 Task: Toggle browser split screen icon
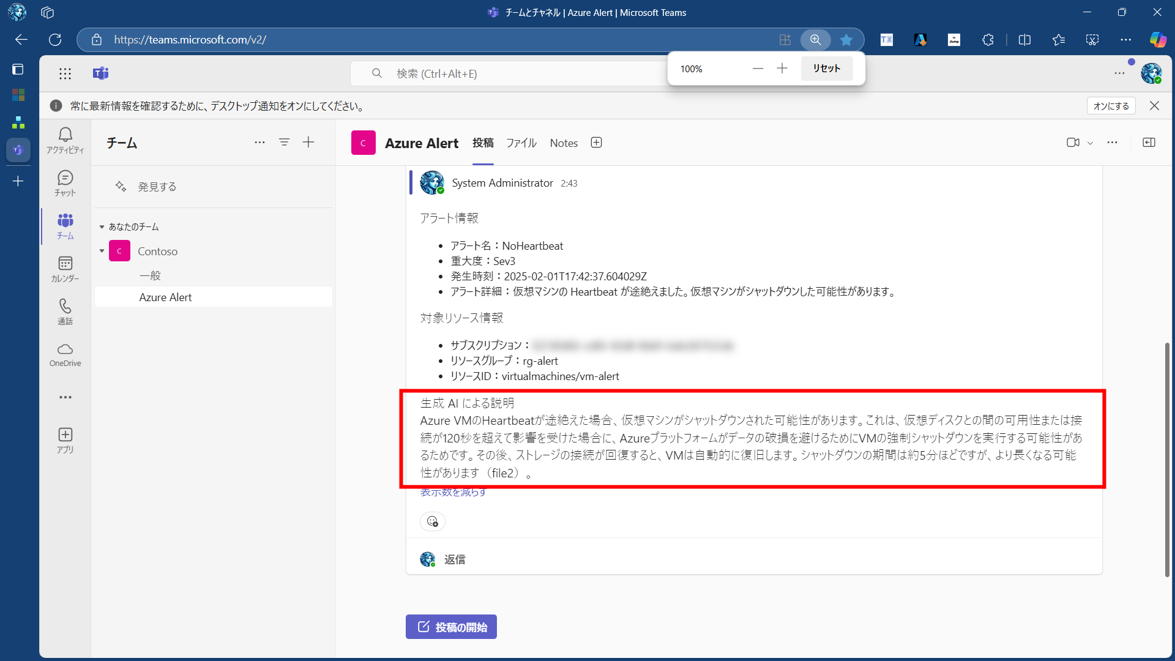(1024, 40)
